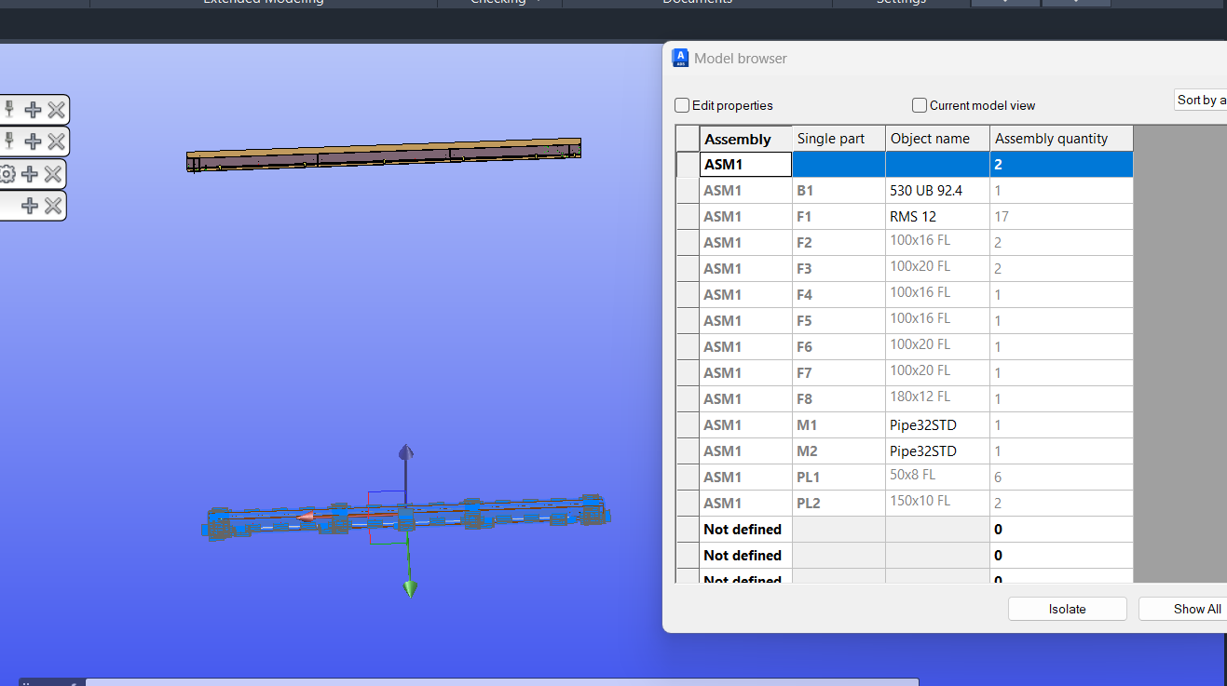Enable the Current model view checkbox
The height and width of the screenshot is (686, 1227).
point(919,105)
